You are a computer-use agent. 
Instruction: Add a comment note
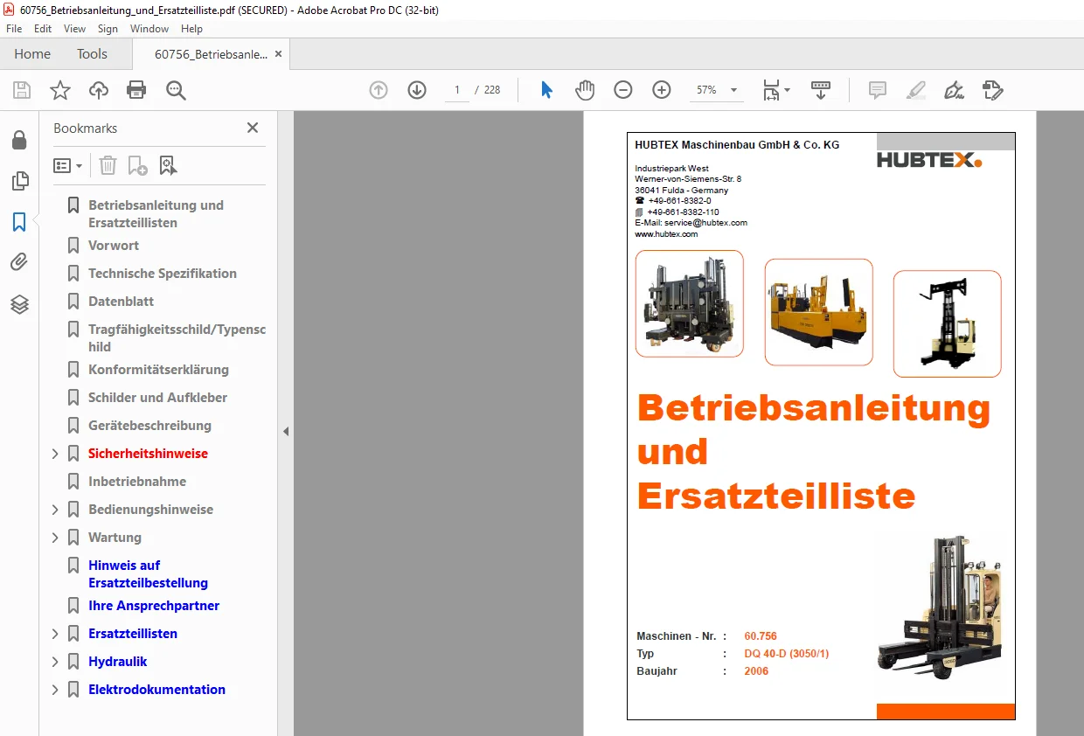click(877, 90)
